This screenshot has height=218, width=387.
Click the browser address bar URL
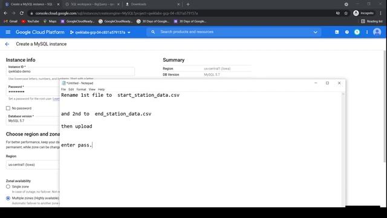coord(117,13)
